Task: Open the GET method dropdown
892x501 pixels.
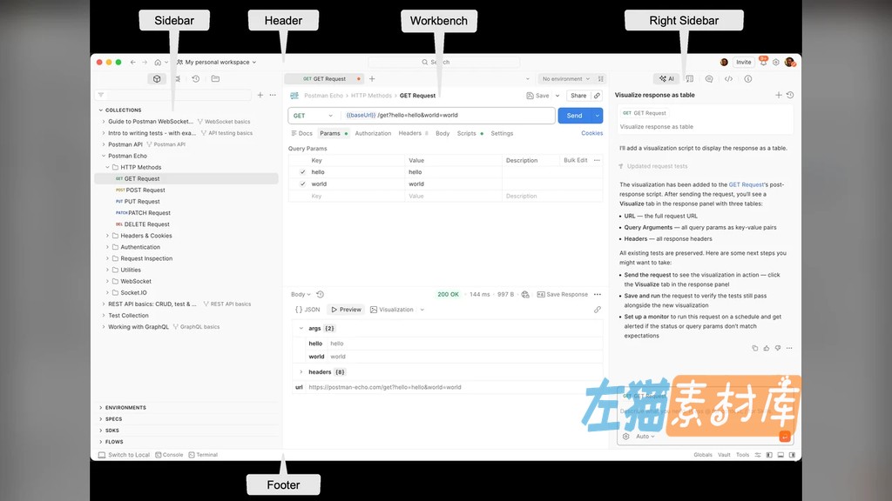Action: point(313,116)
